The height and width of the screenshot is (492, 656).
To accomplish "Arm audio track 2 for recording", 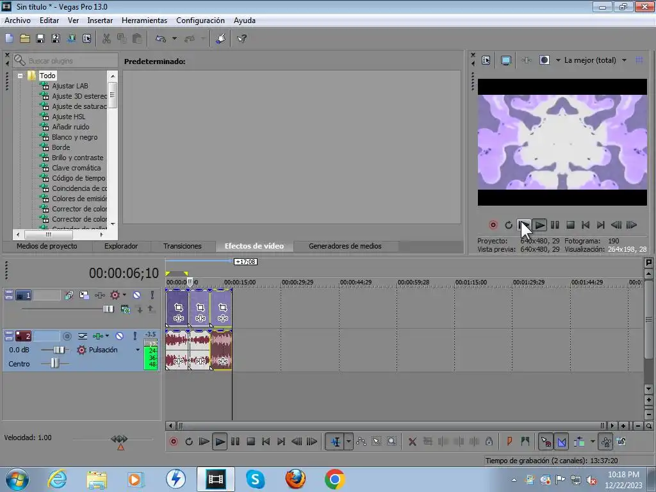I will 67,336.
